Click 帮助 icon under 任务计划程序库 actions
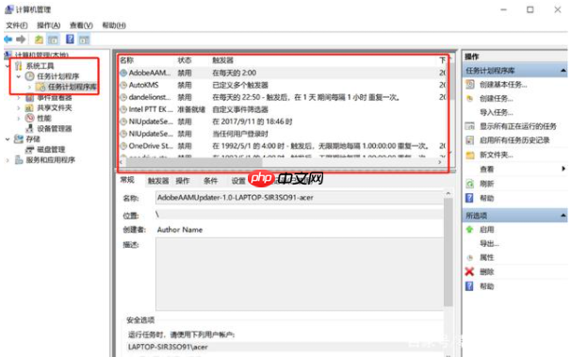 (470, 198)
